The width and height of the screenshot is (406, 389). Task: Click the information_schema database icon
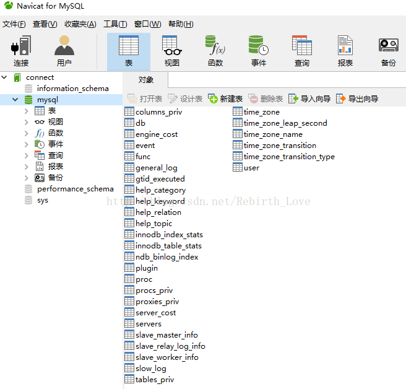[28, 89]
